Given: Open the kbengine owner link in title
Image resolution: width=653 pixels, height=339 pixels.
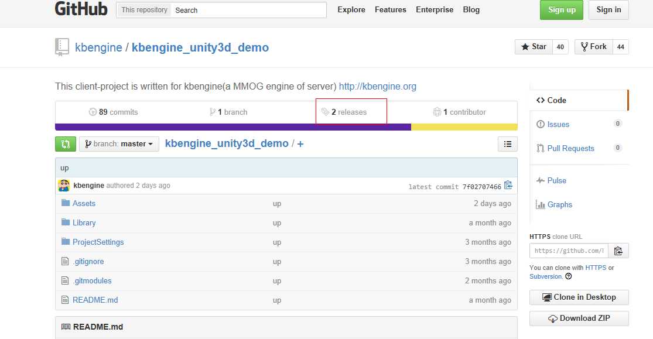Looking at the screenshot, I should (98, 47).
